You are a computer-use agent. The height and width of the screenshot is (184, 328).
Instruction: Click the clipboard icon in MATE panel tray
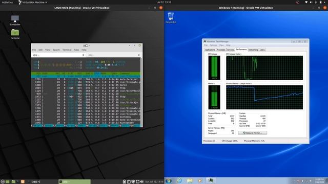pos(124,182)
